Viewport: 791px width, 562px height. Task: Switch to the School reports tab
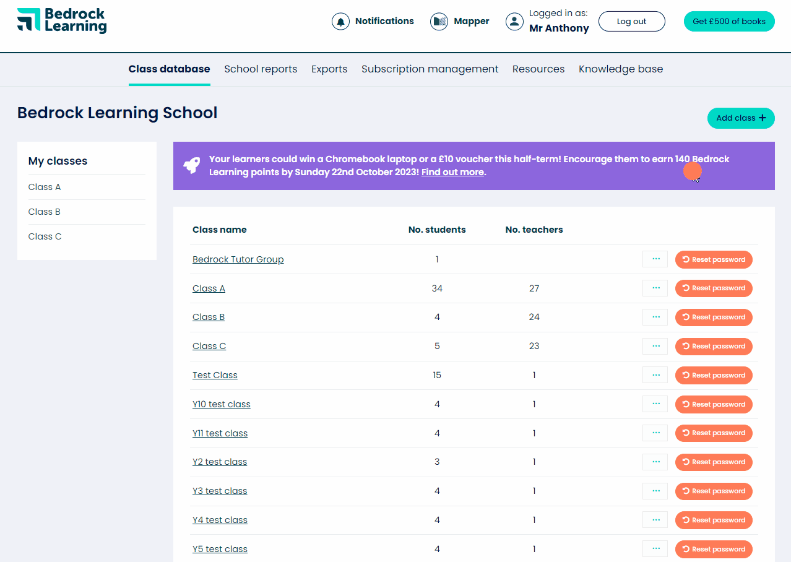[261, 69]
